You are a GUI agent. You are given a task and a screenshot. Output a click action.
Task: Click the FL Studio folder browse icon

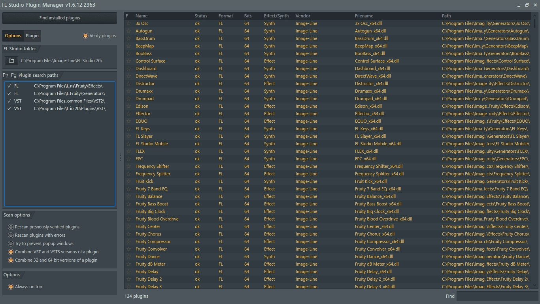pos(11,61)
